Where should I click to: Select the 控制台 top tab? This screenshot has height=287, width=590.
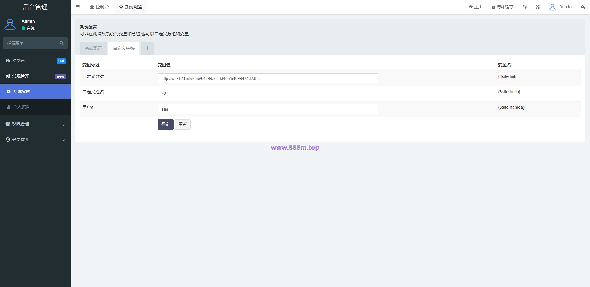(99, 7)
